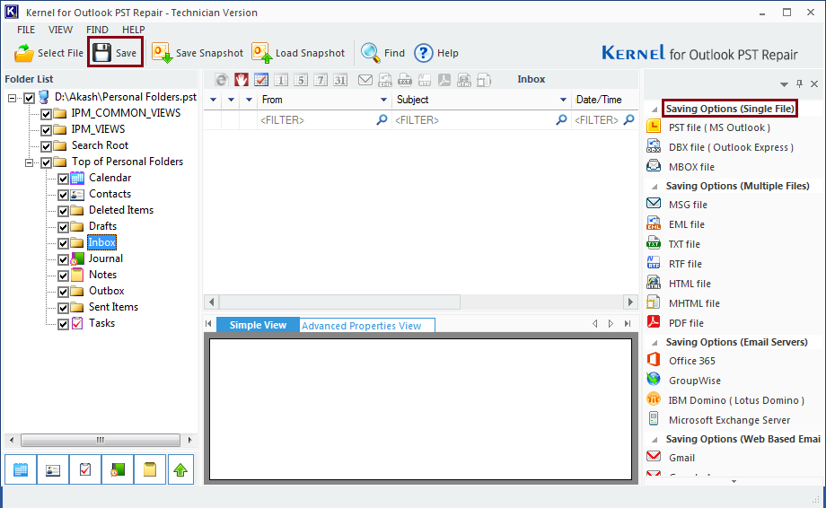Choose the EML file saving option
The width and height of the screenshot is (826, 508).
tap(687, 224)
